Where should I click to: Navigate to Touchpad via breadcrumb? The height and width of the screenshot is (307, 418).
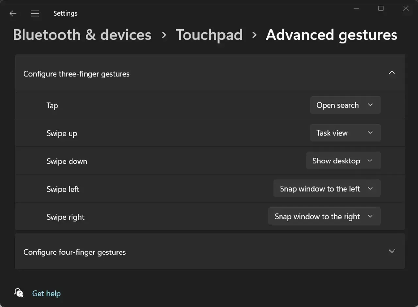coord(209,35)
